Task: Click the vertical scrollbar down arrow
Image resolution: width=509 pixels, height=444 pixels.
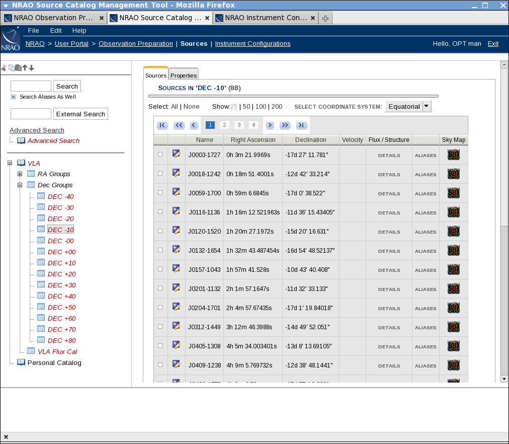Action: tap(504, 379)
